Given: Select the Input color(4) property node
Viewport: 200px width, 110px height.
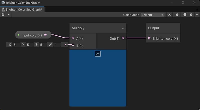Looking at the screenshot, I should click(x=32, y=35).
